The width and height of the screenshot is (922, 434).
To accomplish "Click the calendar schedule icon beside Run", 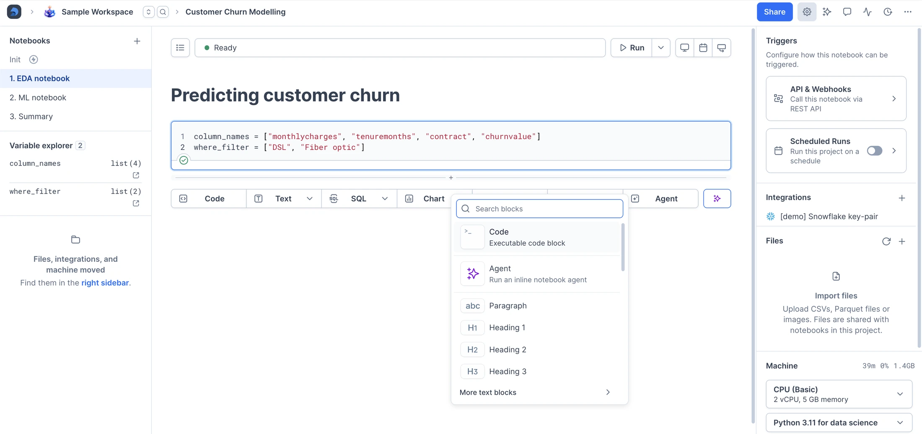I will (x=703, y=48).
